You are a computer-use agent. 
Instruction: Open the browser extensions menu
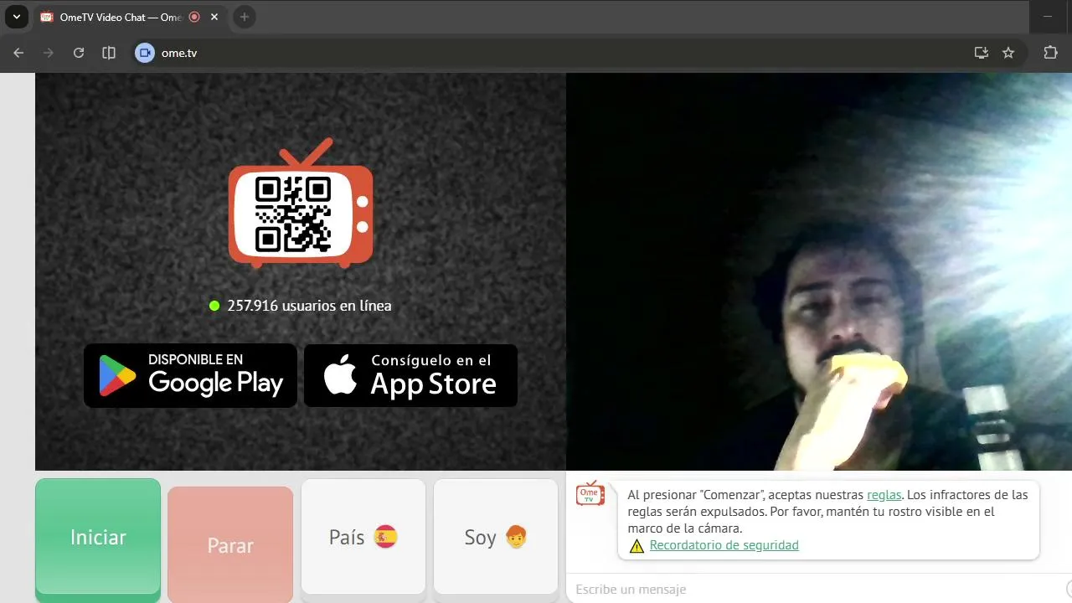tap(1050, 53)
